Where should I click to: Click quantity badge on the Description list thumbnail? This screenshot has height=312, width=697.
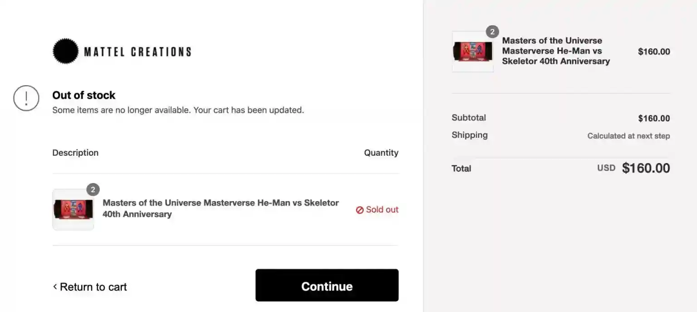tap(93, 190)
